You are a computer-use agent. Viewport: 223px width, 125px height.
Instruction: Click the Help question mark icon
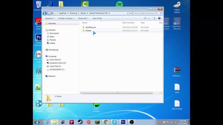(x=159, y=18)
